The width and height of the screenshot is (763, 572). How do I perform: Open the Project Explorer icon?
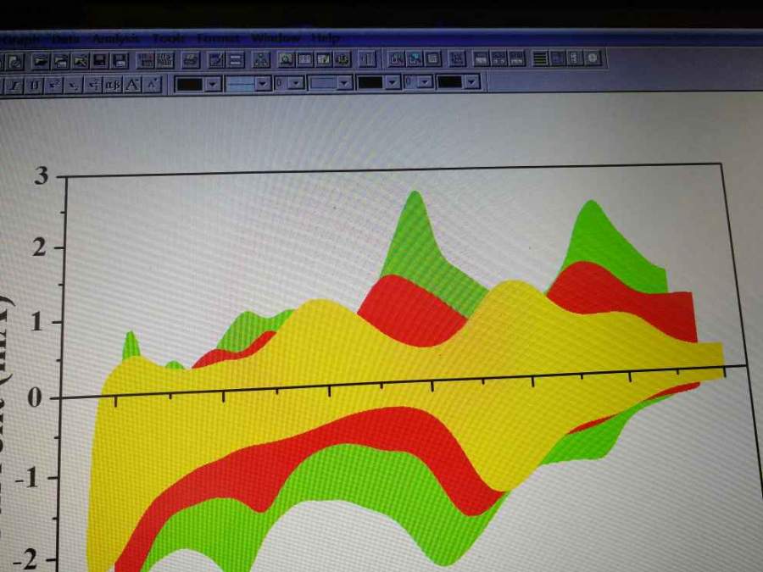click(287, 60)
